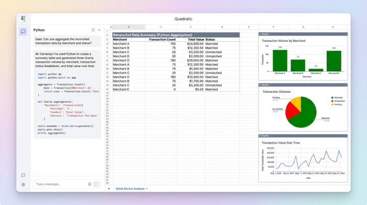This screenshot has width=367, height=205.
Task: Close the Python panel
Action: click(x=99, y=30)
